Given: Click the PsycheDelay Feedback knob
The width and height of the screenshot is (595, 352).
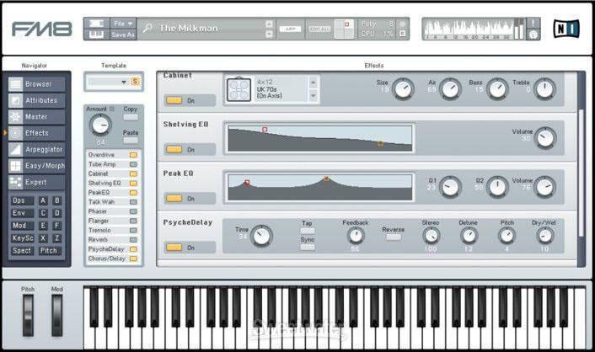Looking at the screenshot, I should coord(356,236).
